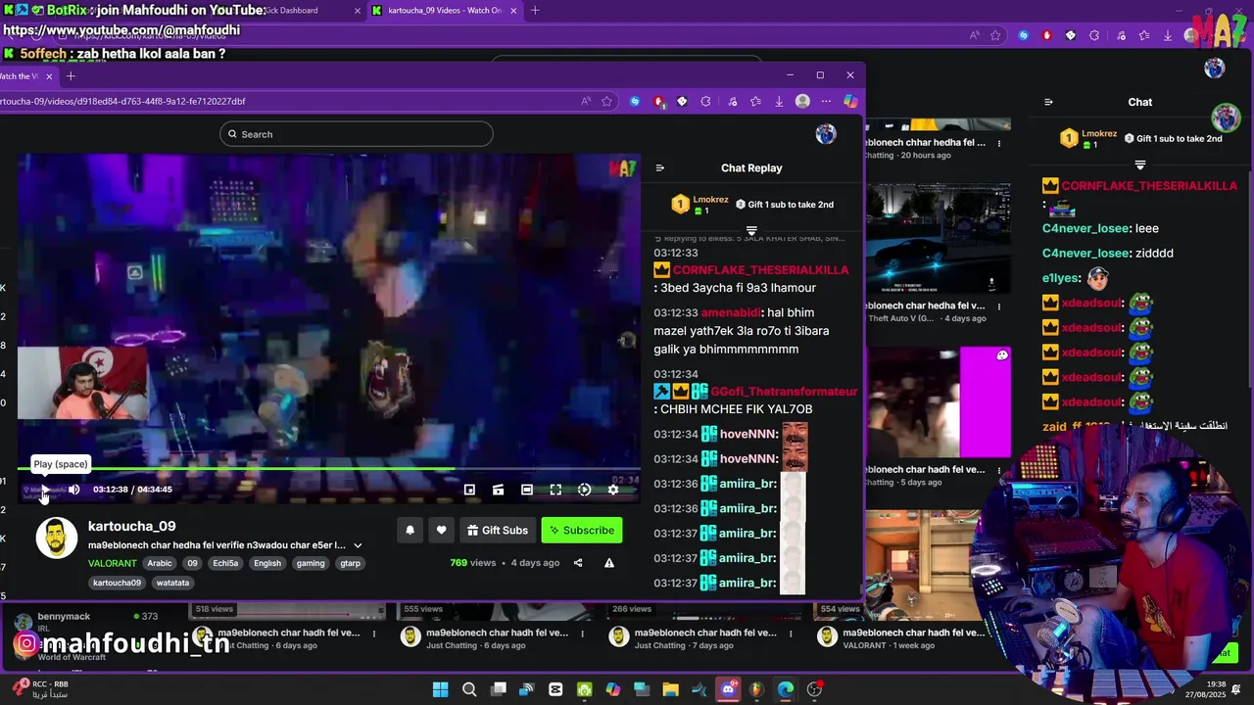Screen dimensions: 1254x705
Task: Open Microsoft Edge from taskbar
Action: (x=786, y=689)
